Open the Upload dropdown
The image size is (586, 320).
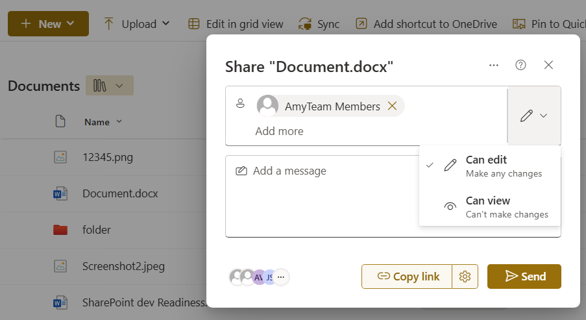pyautogui.click(x=137, y=24)
